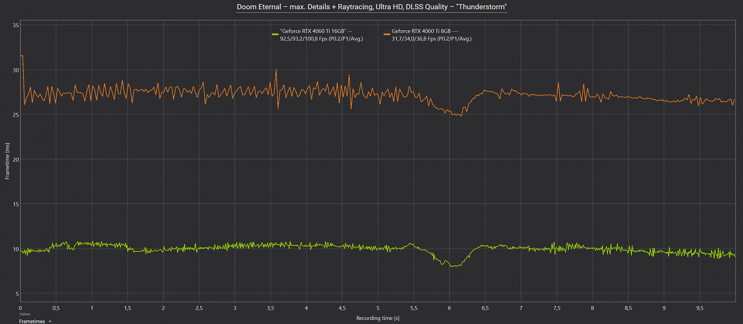Screen dimensions: 743x324
Task: Click the 6,5 tick on the time axis
Action: pos(485,308)
